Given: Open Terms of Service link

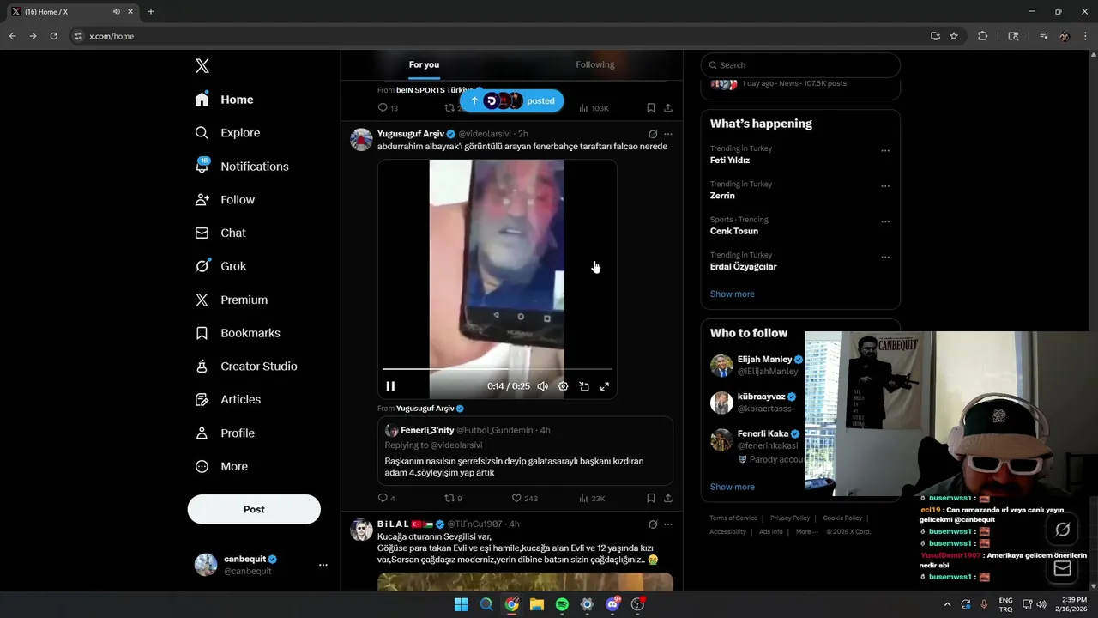Looking at the screenshot, I should (733, 518).
